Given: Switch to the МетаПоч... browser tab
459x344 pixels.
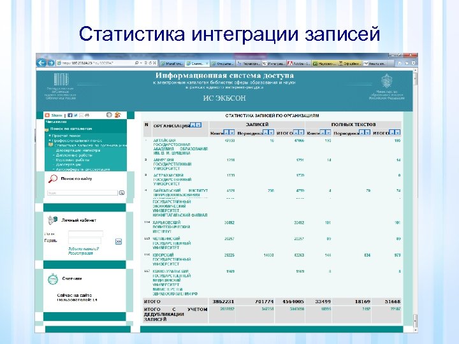Looking at the screenshot, I should pyautogui.click(x=172, y=63).
